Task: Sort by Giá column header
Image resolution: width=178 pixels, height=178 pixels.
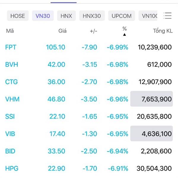Action: [x=62, y=31]
